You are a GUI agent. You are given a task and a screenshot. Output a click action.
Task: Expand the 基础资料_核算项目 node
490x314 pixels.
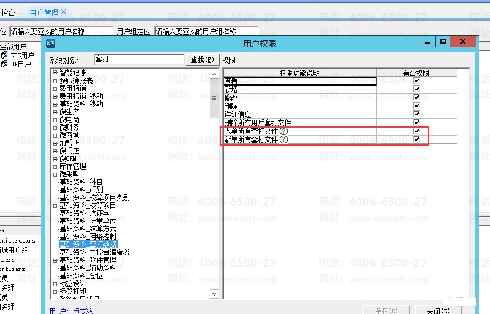[55, 206]
